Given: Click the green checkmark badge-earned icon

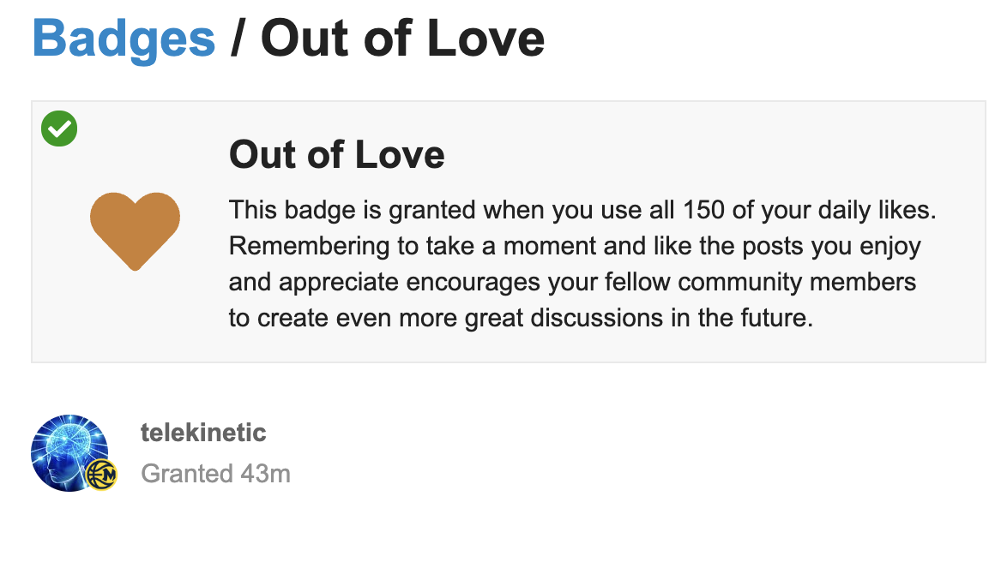Looking at the screenshot, I should pos(59,129).
